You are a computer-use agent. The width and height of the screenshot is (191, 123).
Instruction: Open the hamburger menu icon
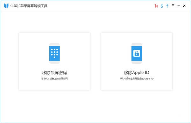coord(173,6)
